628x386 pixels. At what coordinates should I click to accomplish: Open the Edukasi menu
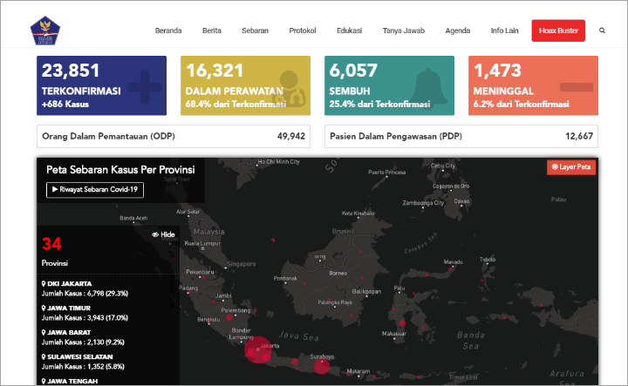349,30
